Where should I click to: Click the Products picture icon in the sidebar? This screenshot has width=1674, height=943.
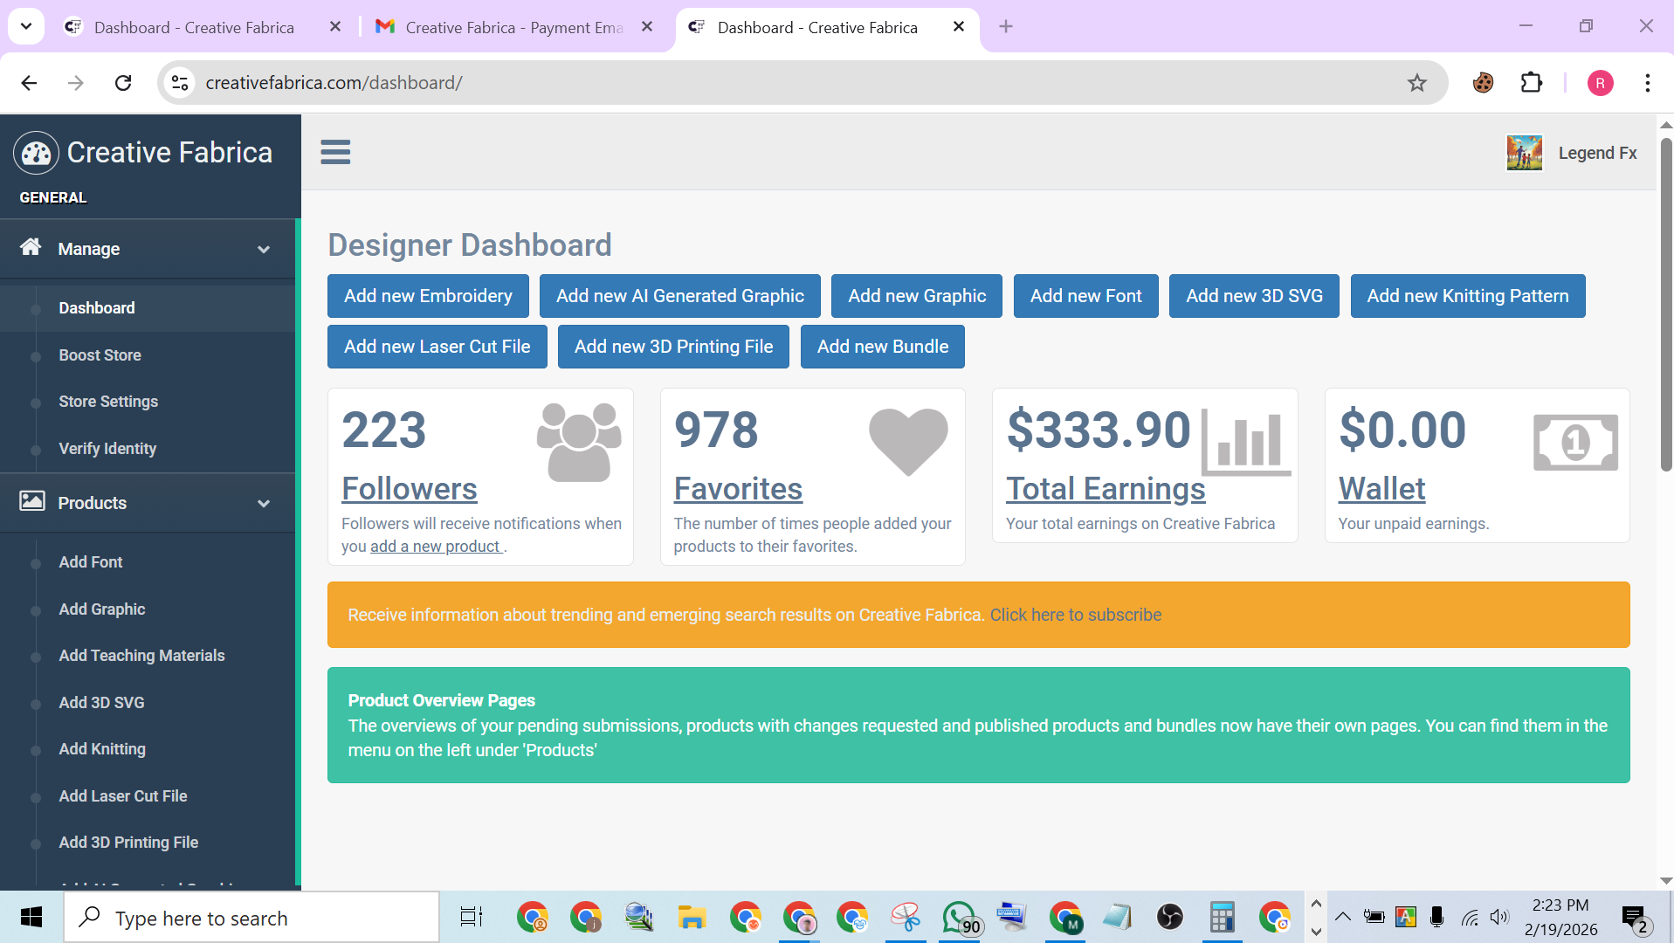[31, 502]
